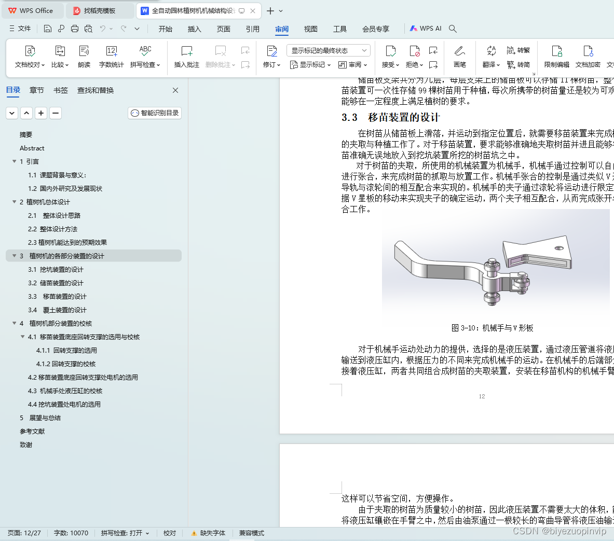Click 字数: 10070 in status bar
The height and width of the screenshot is (541, 614).
coord(71,533)
